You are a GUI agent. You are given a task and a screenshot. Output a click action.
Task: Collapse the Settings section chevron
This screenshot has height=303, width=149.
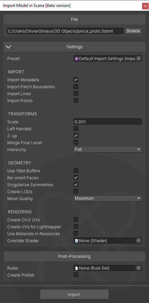coord(9,47)
